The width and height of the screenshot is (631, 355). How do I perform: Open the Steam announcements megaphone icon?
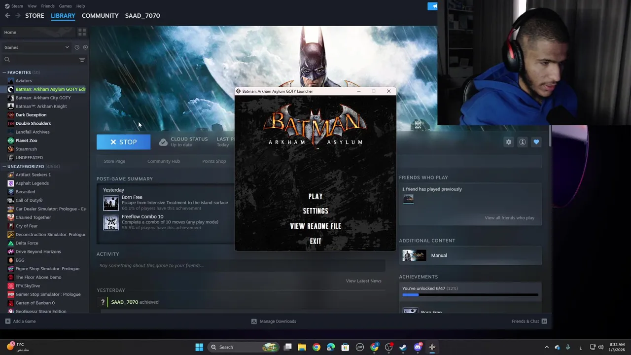click(x=432, y=6)
